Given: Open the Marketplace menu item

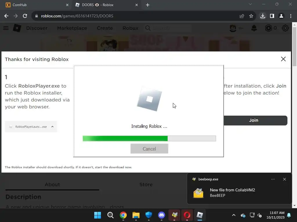Looking at the screenshot, I should click(72, 28).
